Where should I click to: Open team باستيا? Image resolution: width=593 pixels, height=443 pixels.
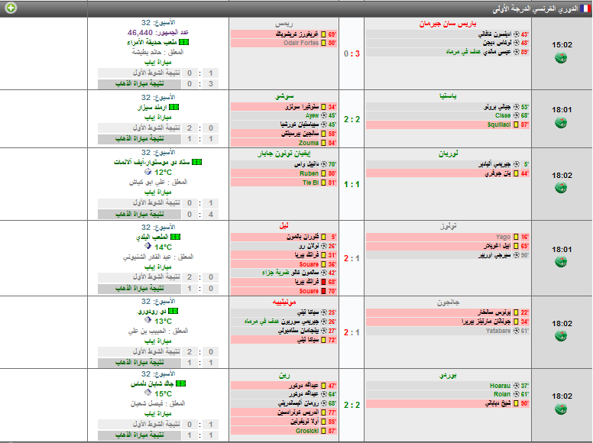[x=448, y=96]
